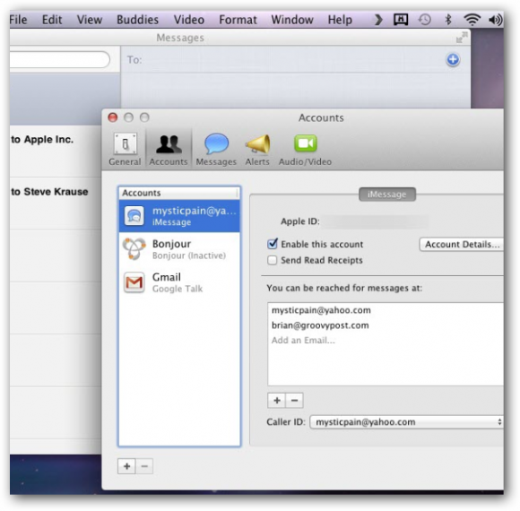The height and width of the screenshot is (511, 520).
Task: Remove account with the minus below the Accounts list
Action: 144,466
